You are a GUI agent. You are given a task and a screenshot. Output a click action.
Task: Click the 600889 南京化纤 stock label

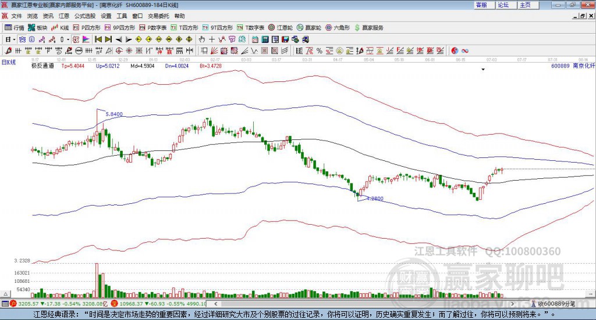573,66
